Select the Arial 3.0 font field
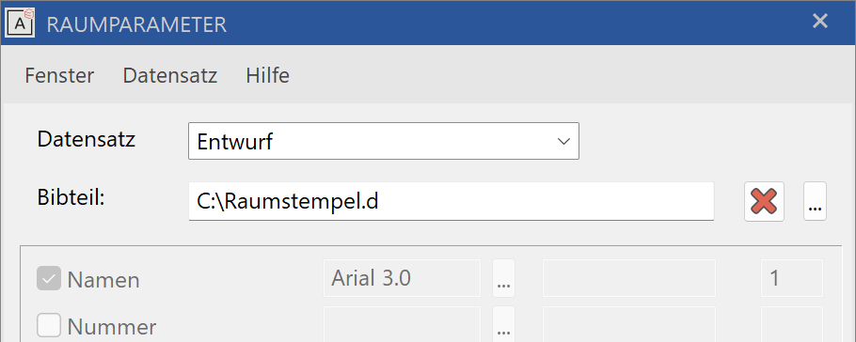 click(x=402, y=278)
